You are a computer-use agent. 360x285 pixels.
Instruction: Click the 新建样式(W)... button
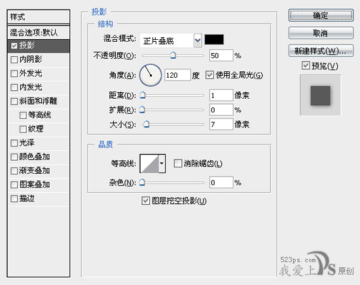click(321, 51)
